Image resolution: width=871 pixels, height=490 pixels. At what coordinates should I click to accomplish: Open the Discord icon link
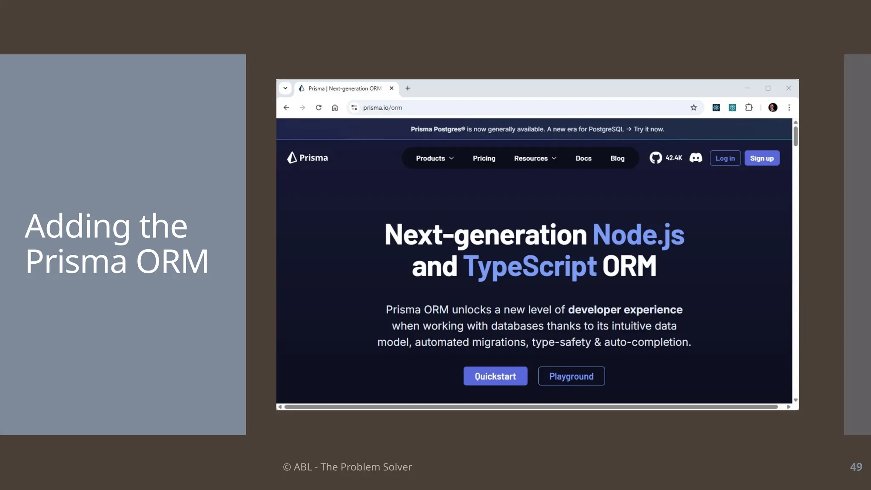point(696,158)
